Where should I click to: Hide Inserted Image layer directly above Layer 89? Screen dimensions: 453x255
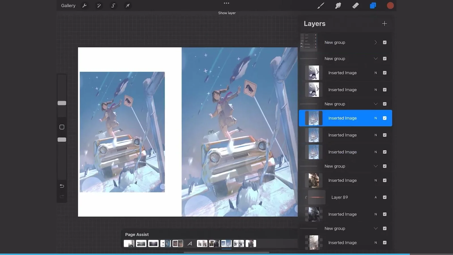(x=384, y=180)
